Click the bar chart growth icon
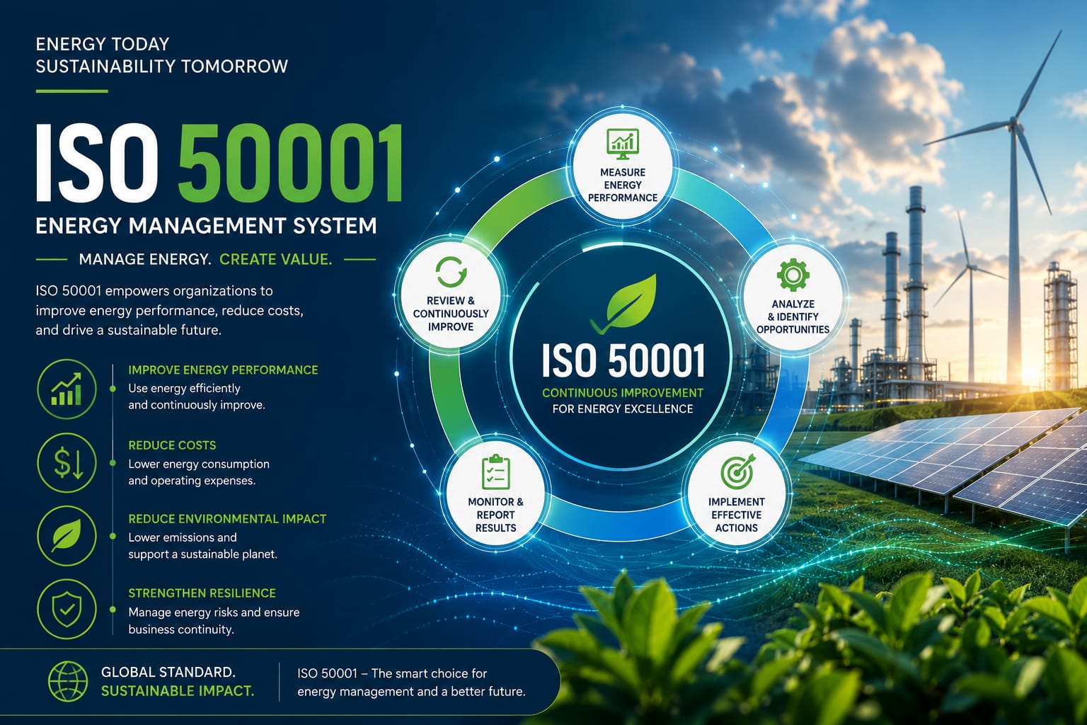 coord(67,390)
